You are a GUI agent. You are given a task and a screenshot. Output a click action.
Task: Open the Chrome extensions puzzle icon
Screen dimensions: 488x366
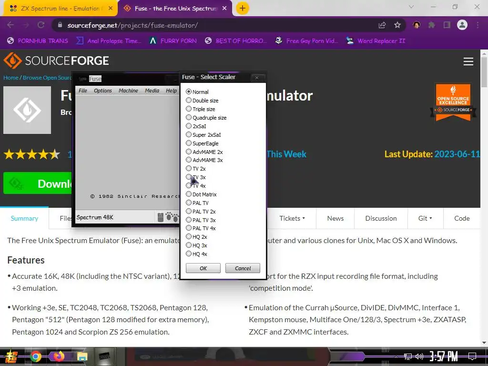pos(431,25)
